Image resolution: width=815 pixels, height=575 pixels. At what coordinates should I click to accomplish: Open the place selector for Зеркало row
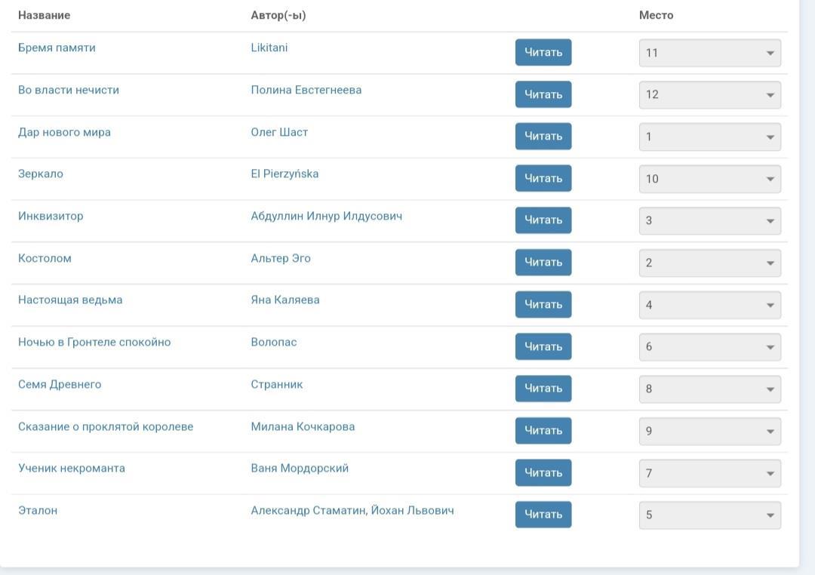[x=709, y=179]
